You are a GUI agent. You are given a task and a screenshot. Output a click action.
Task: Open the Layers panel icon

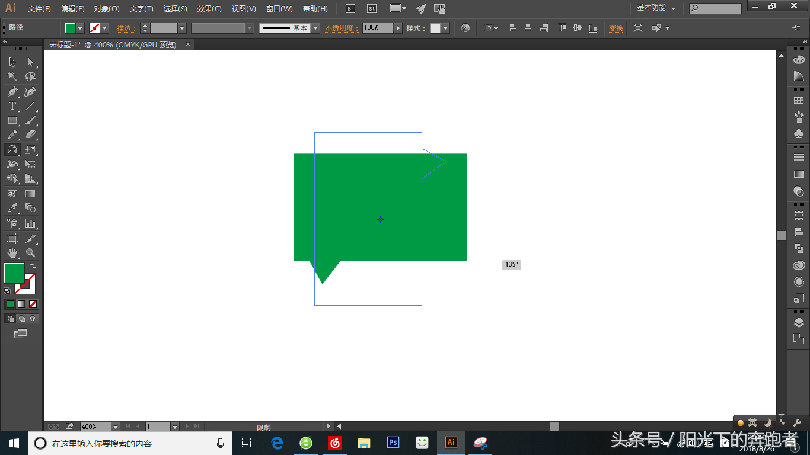799,322
